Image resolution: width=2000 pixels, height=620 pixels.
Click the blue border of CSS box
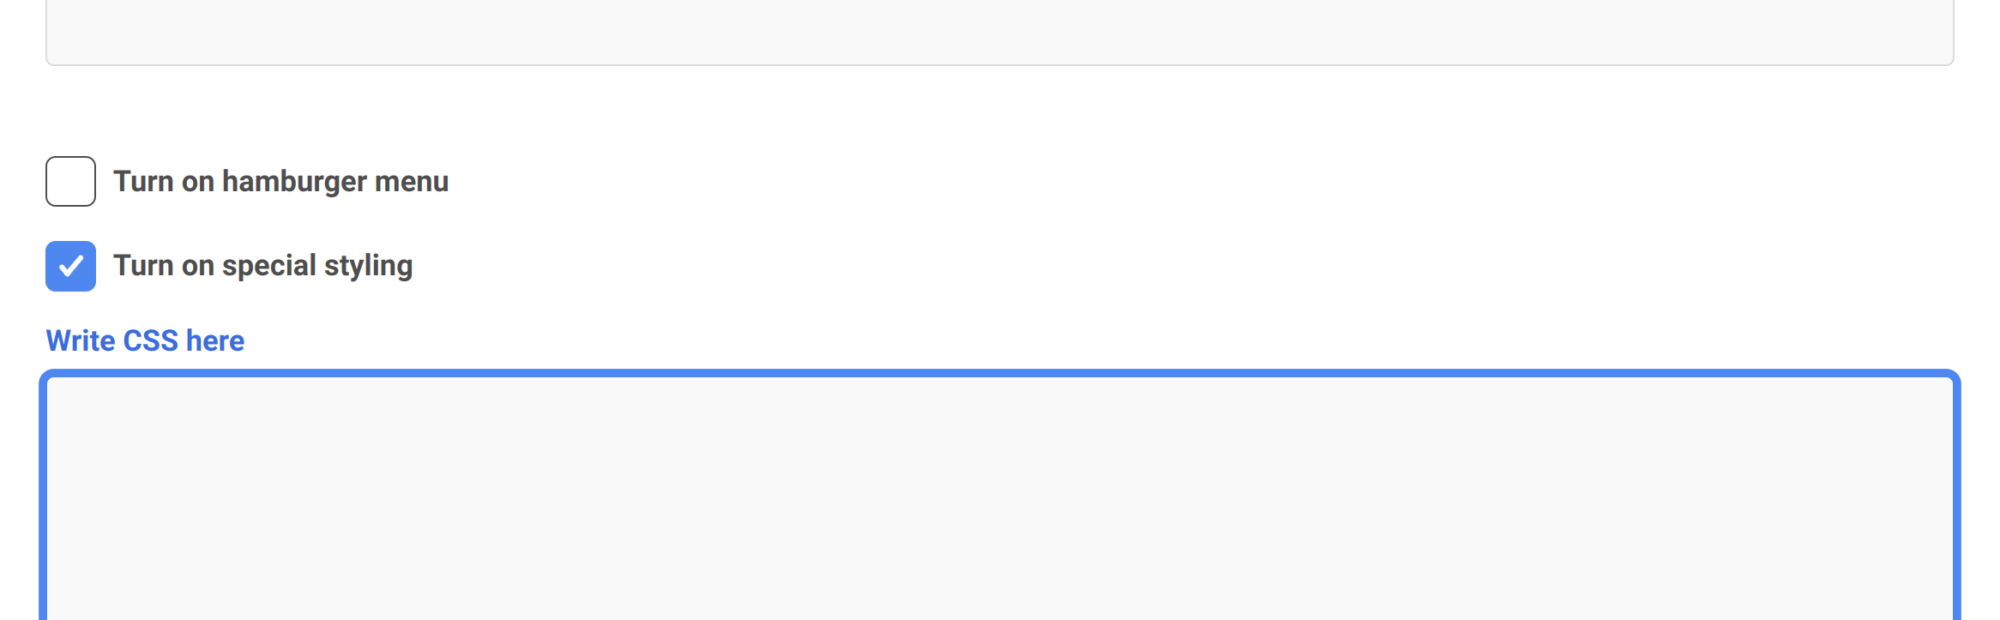coord(999,374)
